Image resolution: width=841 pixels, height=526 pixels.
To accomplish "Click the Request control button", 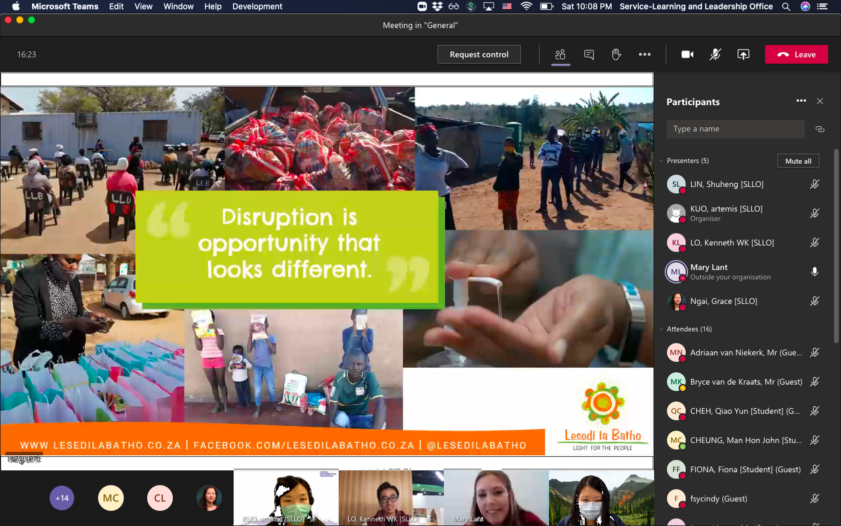I will tap(479, 55).
